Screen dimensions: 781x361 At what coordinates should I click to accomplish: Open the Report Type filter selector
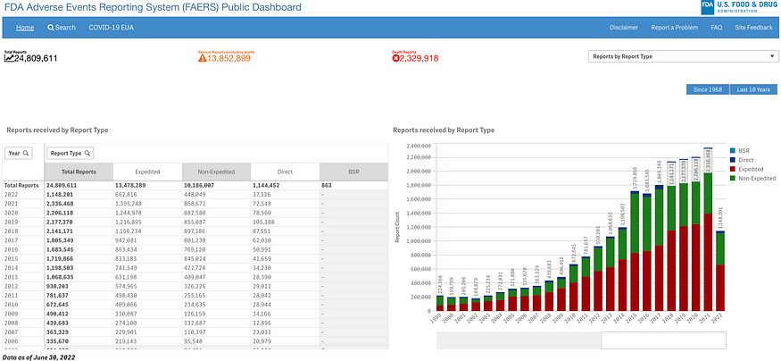tap(71, 153)
